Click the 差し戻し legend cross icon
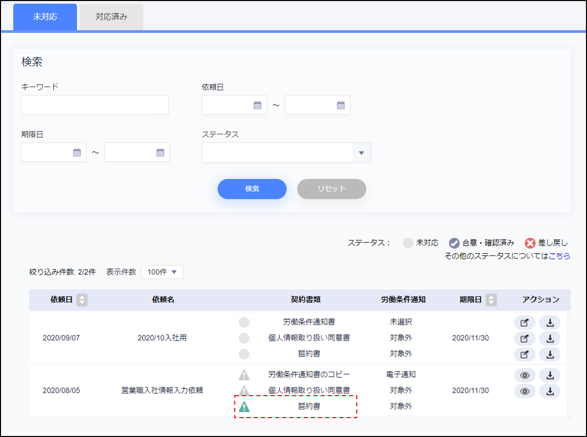Screen dimensions: 587x437 (x=530, y=243)
